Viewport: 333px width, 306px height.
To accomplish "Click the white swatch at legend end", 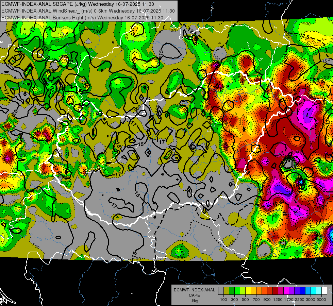I will (x=324, y=291).
